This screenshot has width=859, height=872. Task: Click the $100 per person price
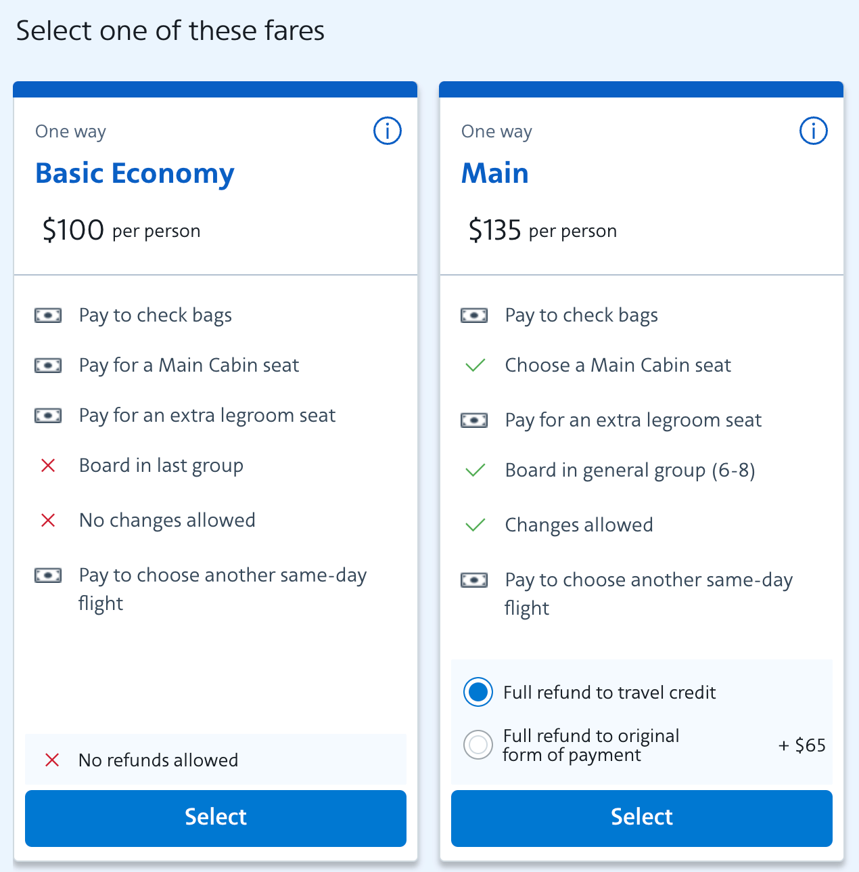[x=121, y=230]
